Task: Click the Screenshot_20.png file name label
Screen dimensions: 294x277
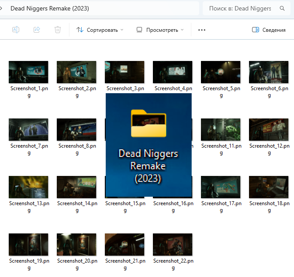Action: click(76, 261)
